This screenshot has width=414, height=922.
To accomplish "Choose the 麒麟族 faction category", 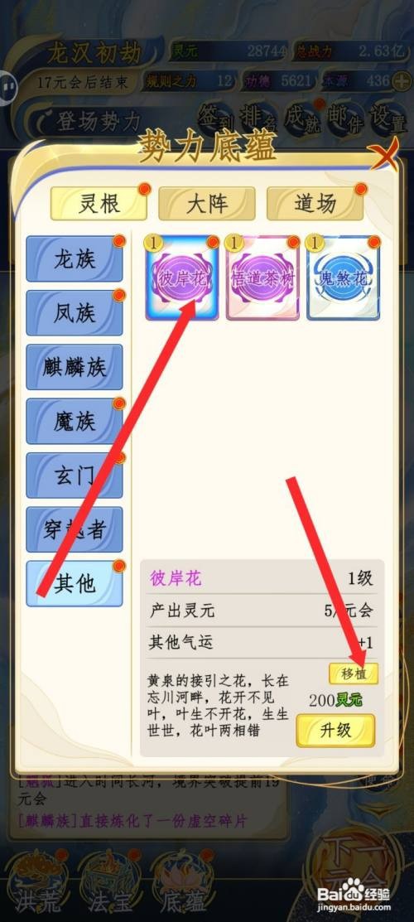I will click(75, 368).
